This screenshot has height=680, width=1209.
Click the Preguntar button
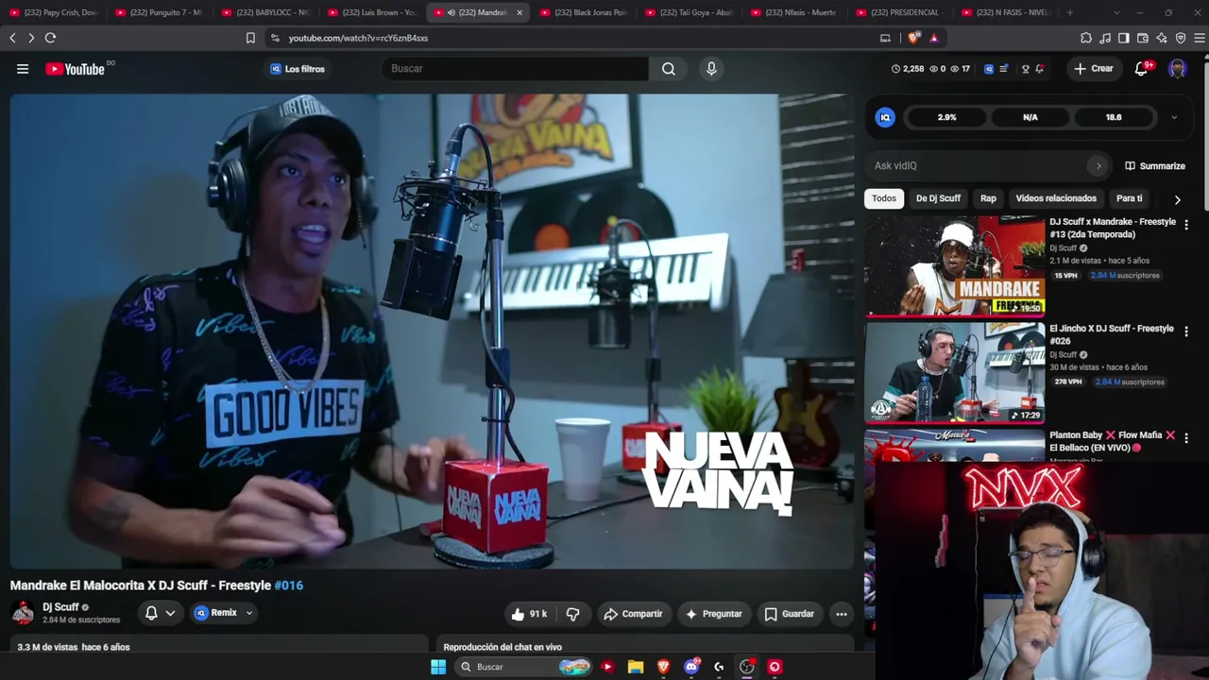click(x=713, y=614)
